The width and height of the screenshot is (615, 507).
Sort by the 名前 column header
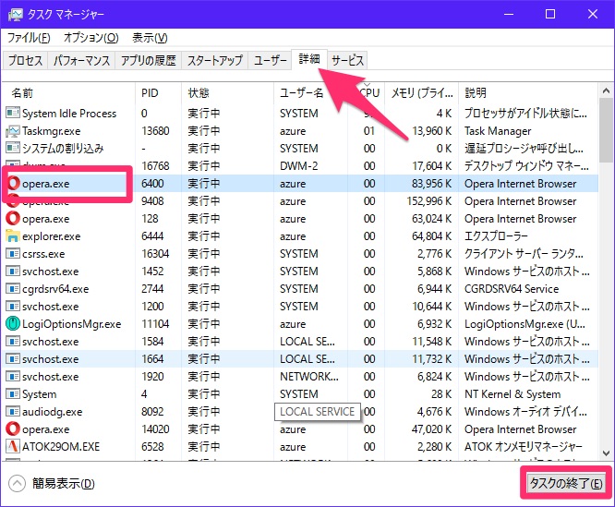68,93
